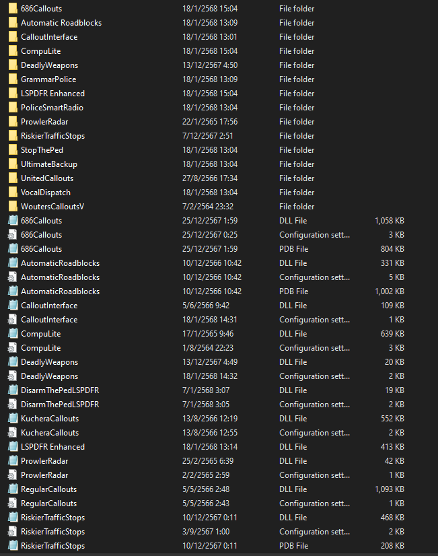This screenshot has height=556, width=438.
Task: Click the Automatic Roadblocks folder icon
Action: (x=13, y=23)
